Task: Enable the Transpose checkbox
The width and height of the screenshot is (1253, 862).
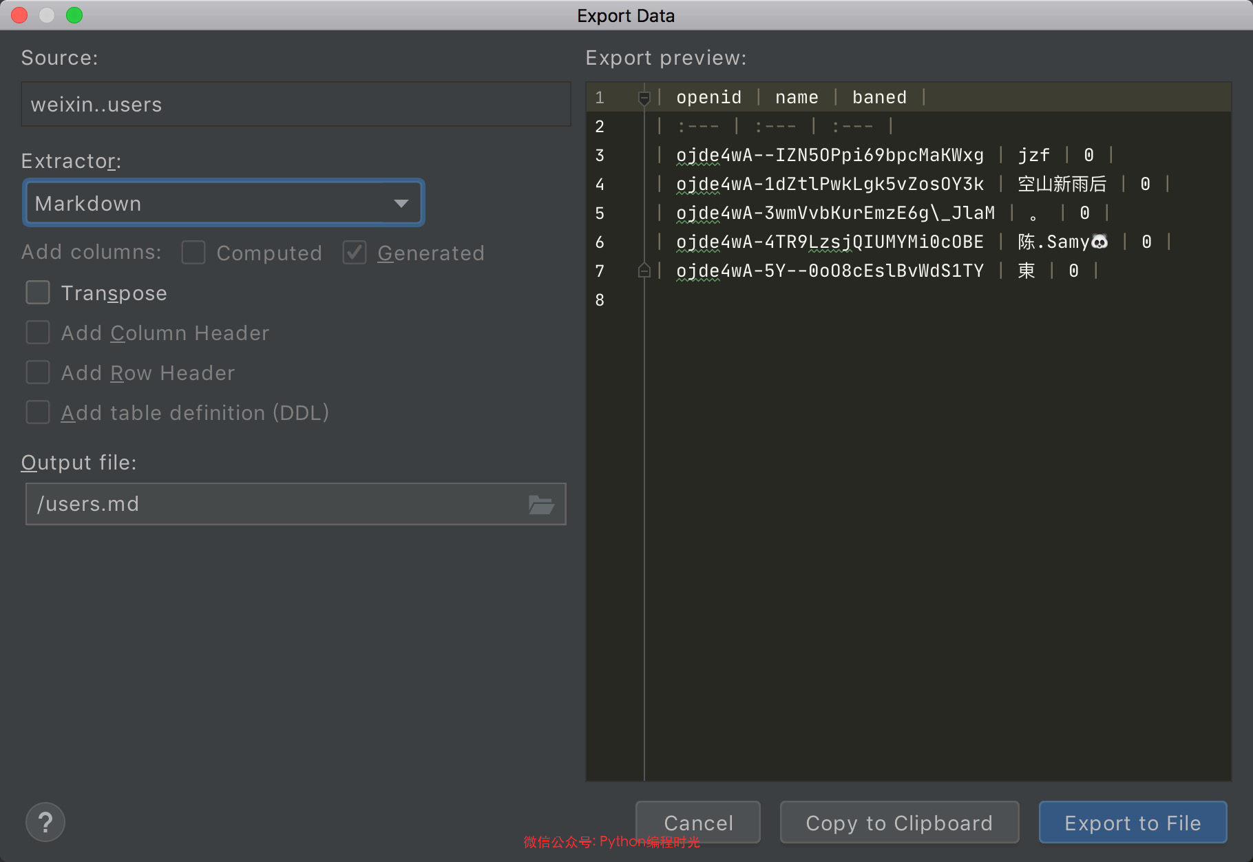Action: [38, 293]
